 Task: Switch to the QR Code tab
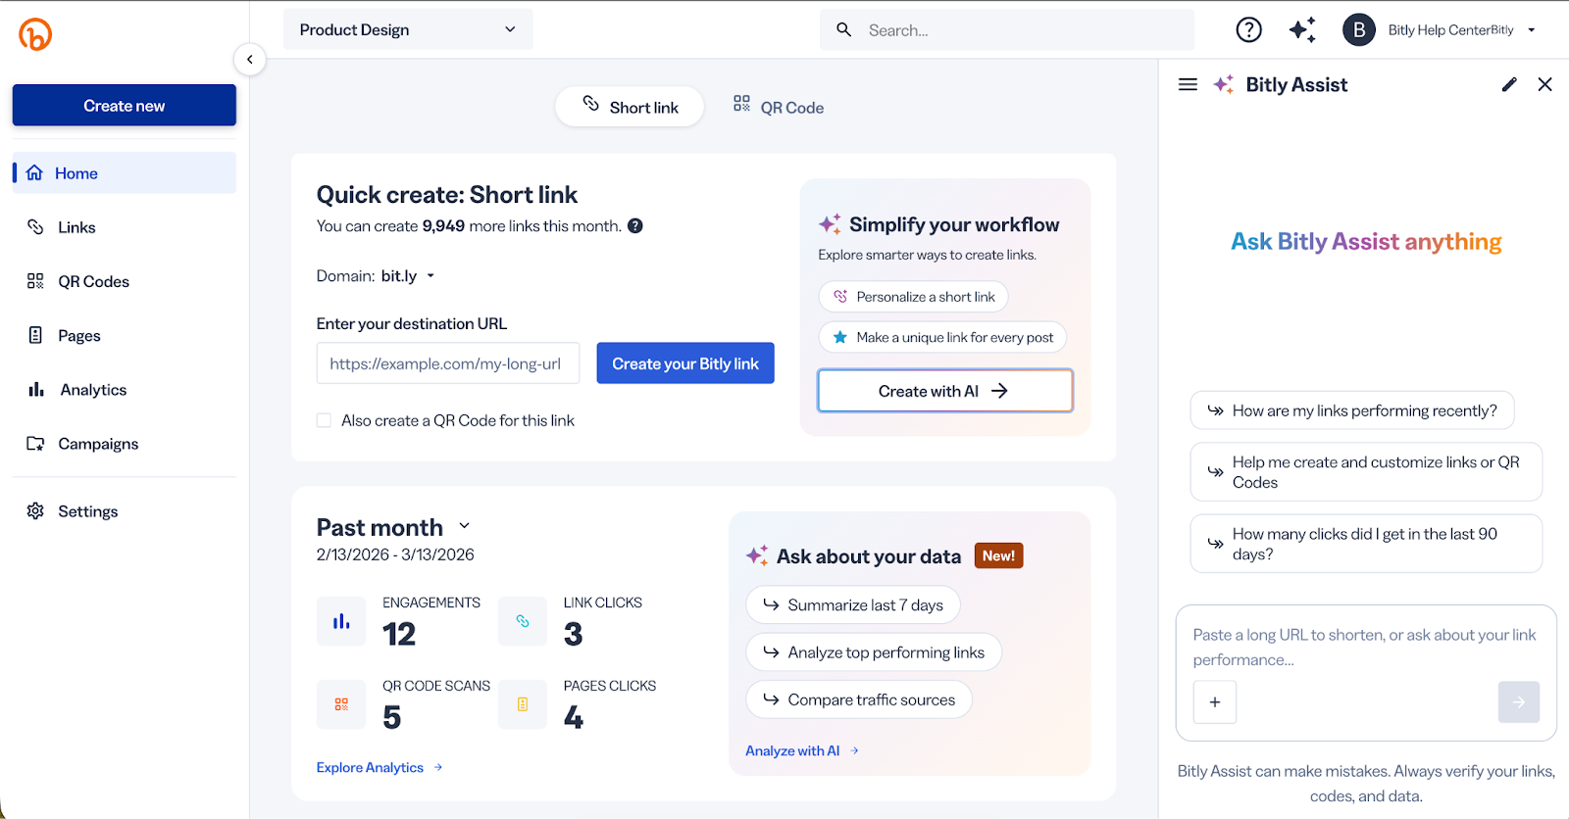[779, 107]
